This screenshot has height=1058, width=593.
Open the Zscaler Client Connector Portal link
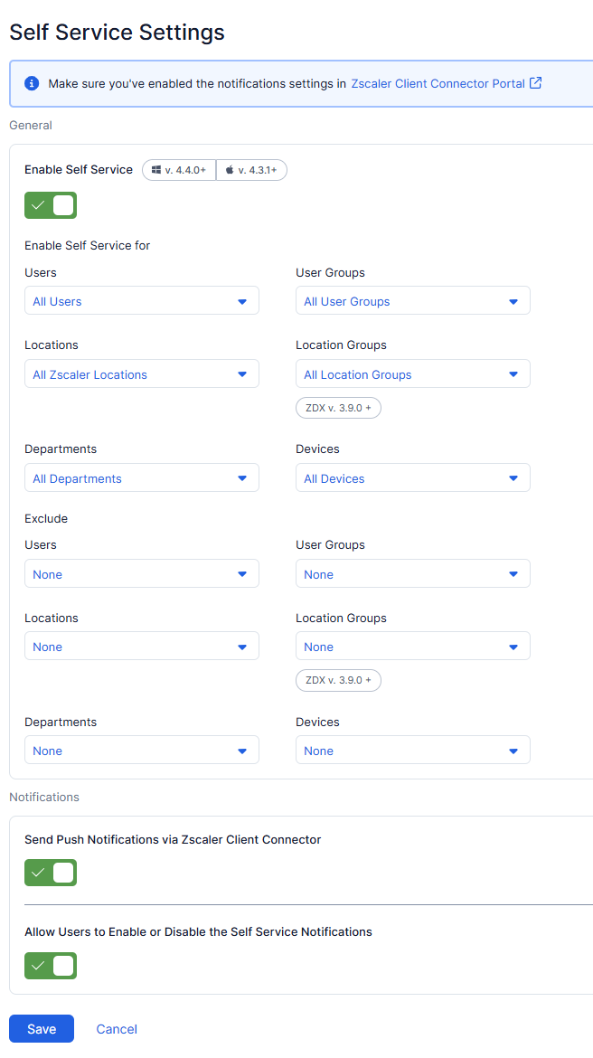438,84
